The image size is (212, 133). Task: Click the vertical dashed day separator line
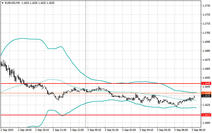[86, 64]
